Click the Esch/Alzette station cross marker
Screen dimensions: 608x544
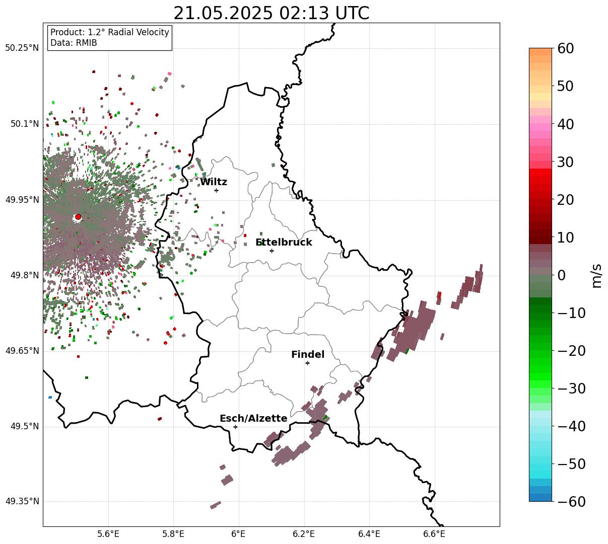pyautogui.click(x=235, y=427)
